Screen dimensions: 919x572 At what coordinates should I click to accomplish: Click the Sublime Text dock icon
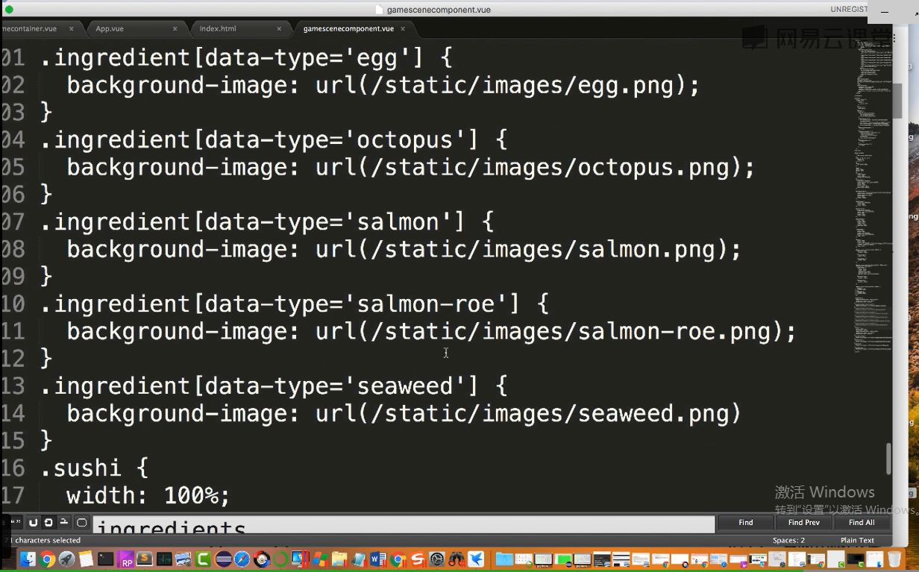click(x=145, y=559)
